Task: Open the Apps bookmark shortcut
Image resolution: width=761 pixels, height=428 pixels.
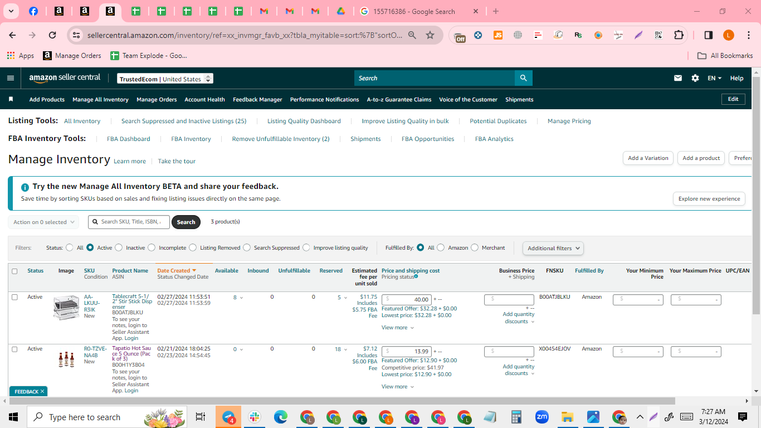Action: tap(21, 56)
